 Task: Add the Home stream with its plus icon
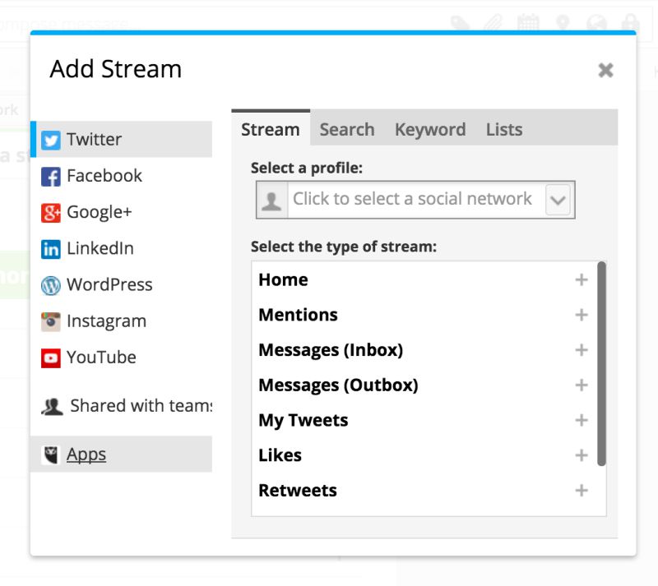[x=582, y=279]
